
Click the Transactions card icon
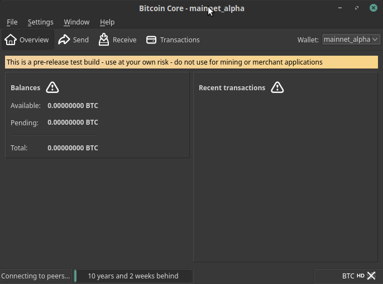(x=151, y=40)
